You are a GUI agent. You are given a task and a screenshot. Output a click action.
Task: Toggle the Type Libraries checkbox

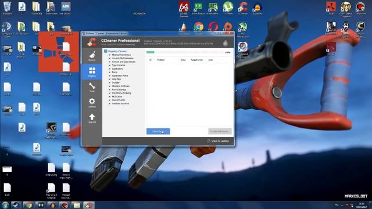110,65
